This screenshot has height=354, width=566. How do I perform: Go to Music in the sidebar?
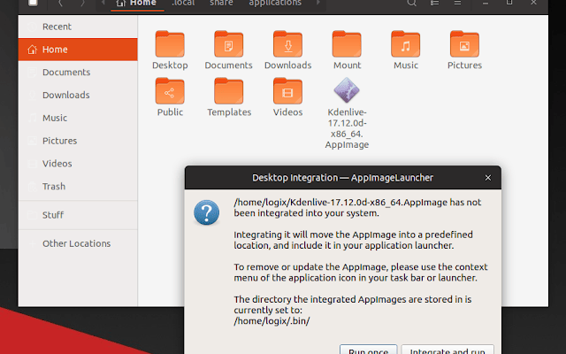[x=78, y=118]
